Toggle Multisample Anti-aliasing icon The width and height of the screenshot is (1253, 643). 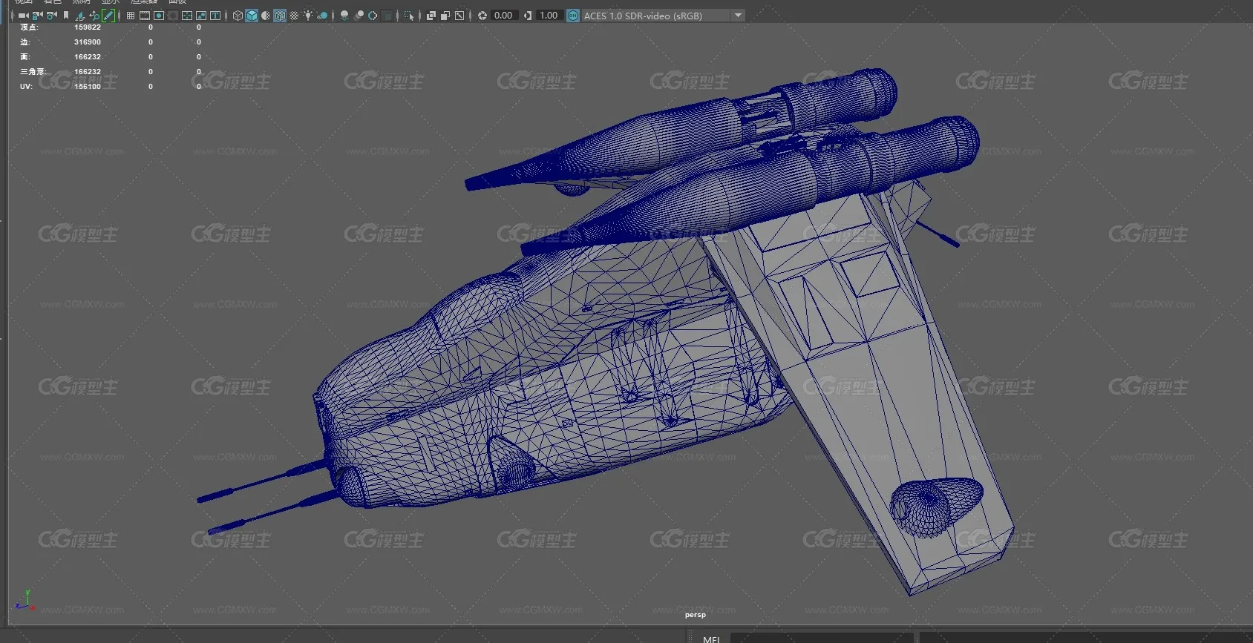373,16
